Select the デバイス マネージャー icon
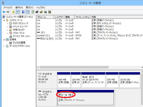The width and height of the screenshot is (143, 107). click(x=11, y=36)
